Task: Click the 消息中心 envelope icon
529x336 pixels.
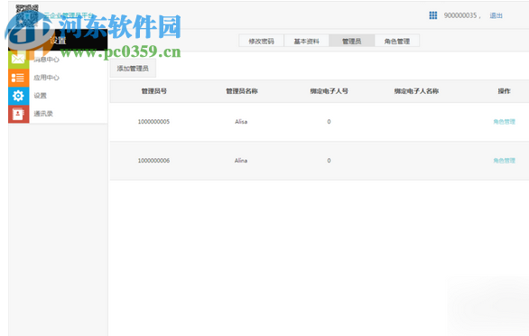Action: coord(18,60)
